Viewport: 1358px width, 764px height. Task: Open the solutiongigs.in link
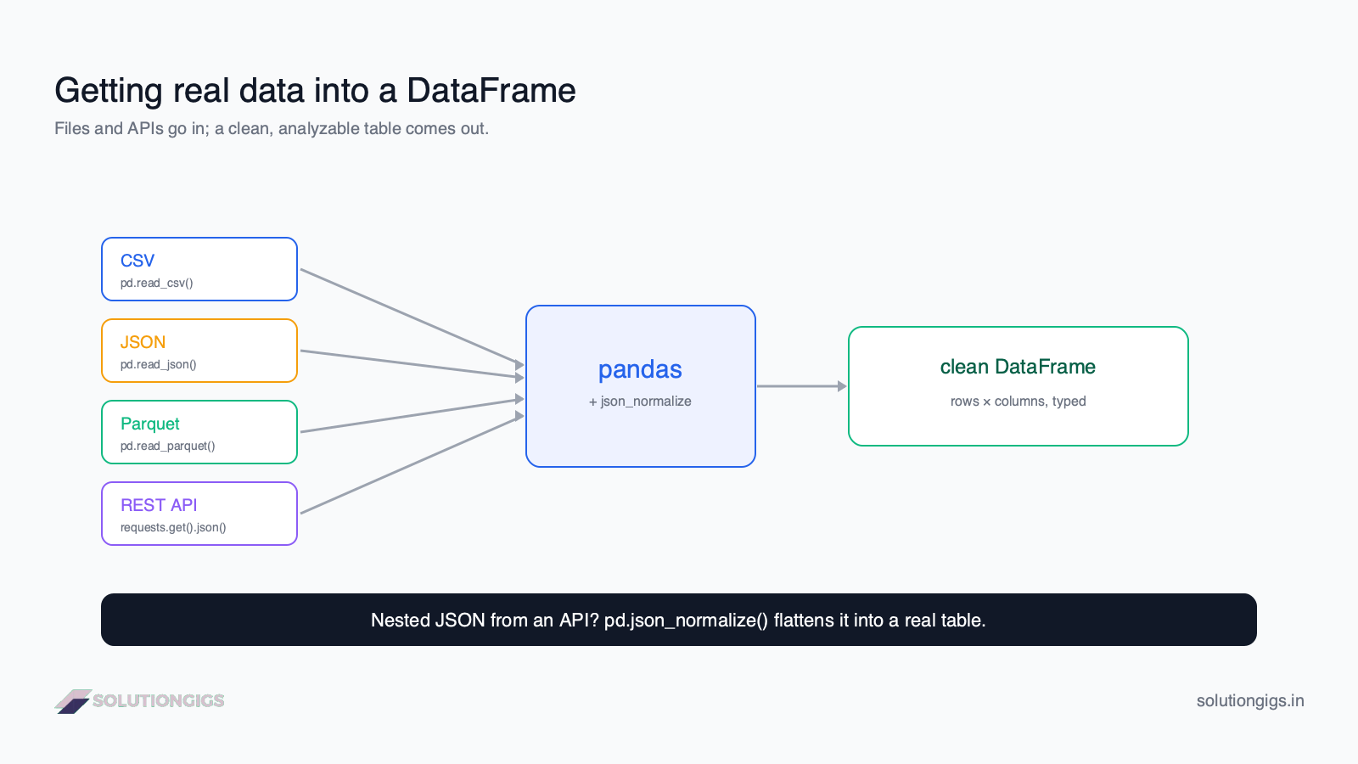pyautogui.click(x=1250, y=701)
